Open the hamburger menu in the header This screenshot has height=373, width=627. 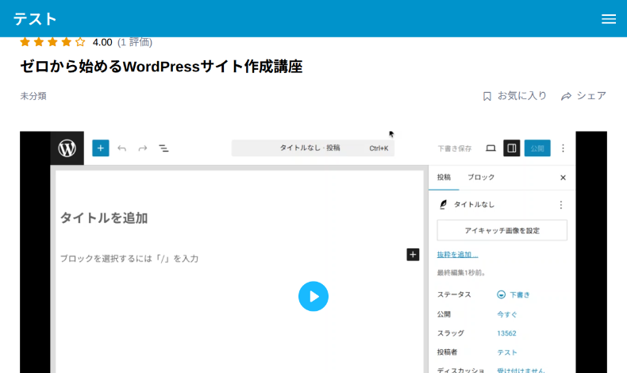(x=608, y=19)
